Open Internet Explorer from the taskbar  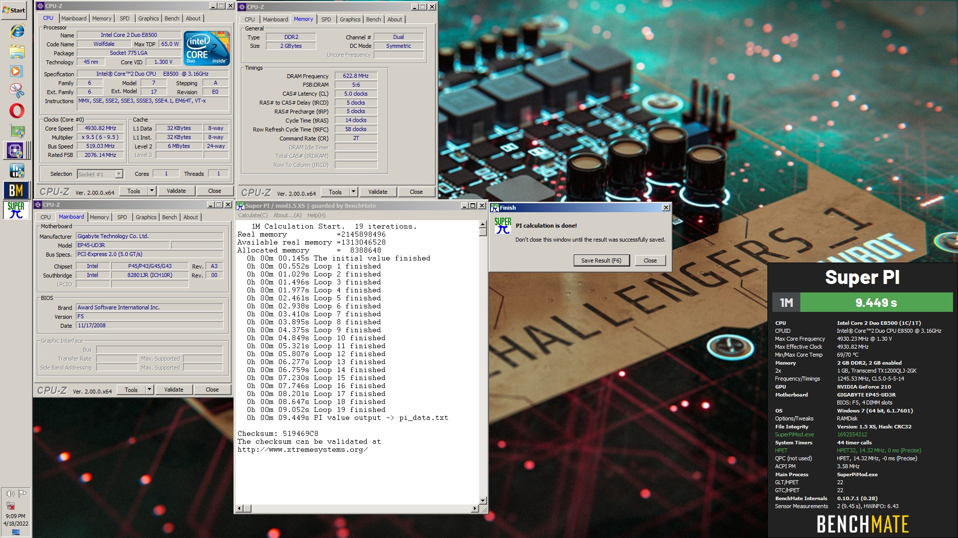tap(16, 31)
